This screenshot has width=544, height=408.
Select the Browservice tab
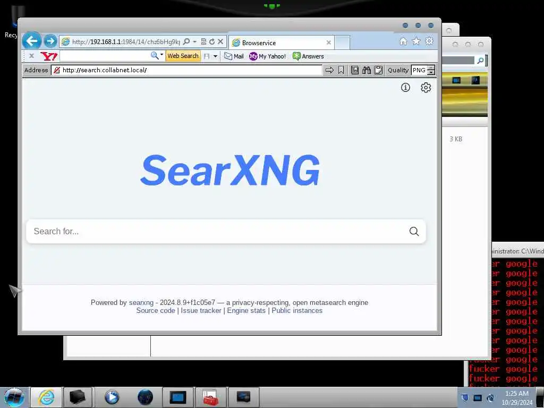(281, 42)
